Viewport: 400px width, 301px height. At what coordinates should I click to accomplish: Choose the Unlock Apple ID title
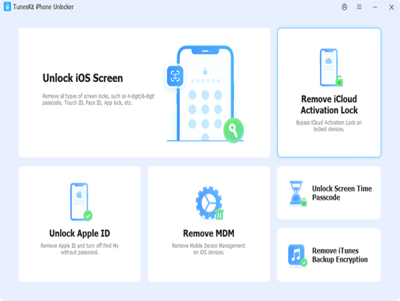click(x=79, y=233)
